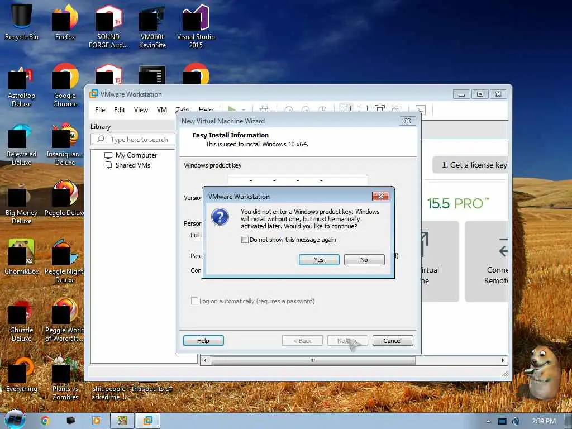Click the game icon on the taskbar
572x429 pixels.
[x=122, y=421]
